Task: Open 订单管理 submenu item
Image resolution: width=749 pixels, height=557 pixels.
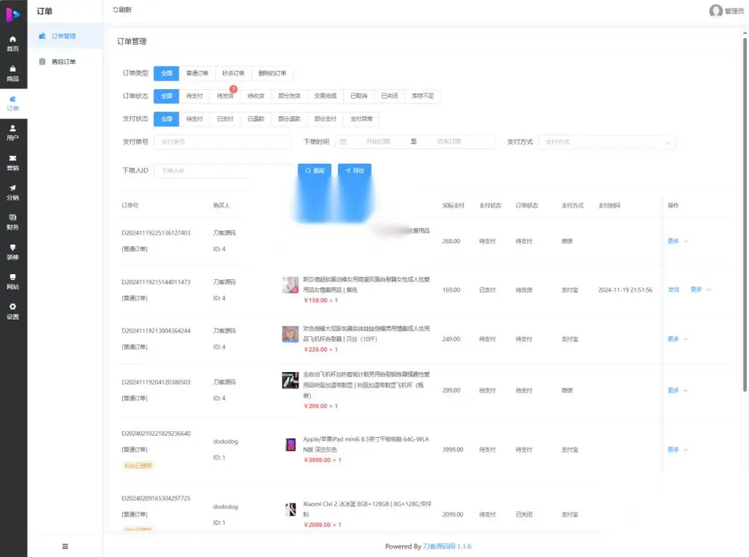Action: [64, 36]
